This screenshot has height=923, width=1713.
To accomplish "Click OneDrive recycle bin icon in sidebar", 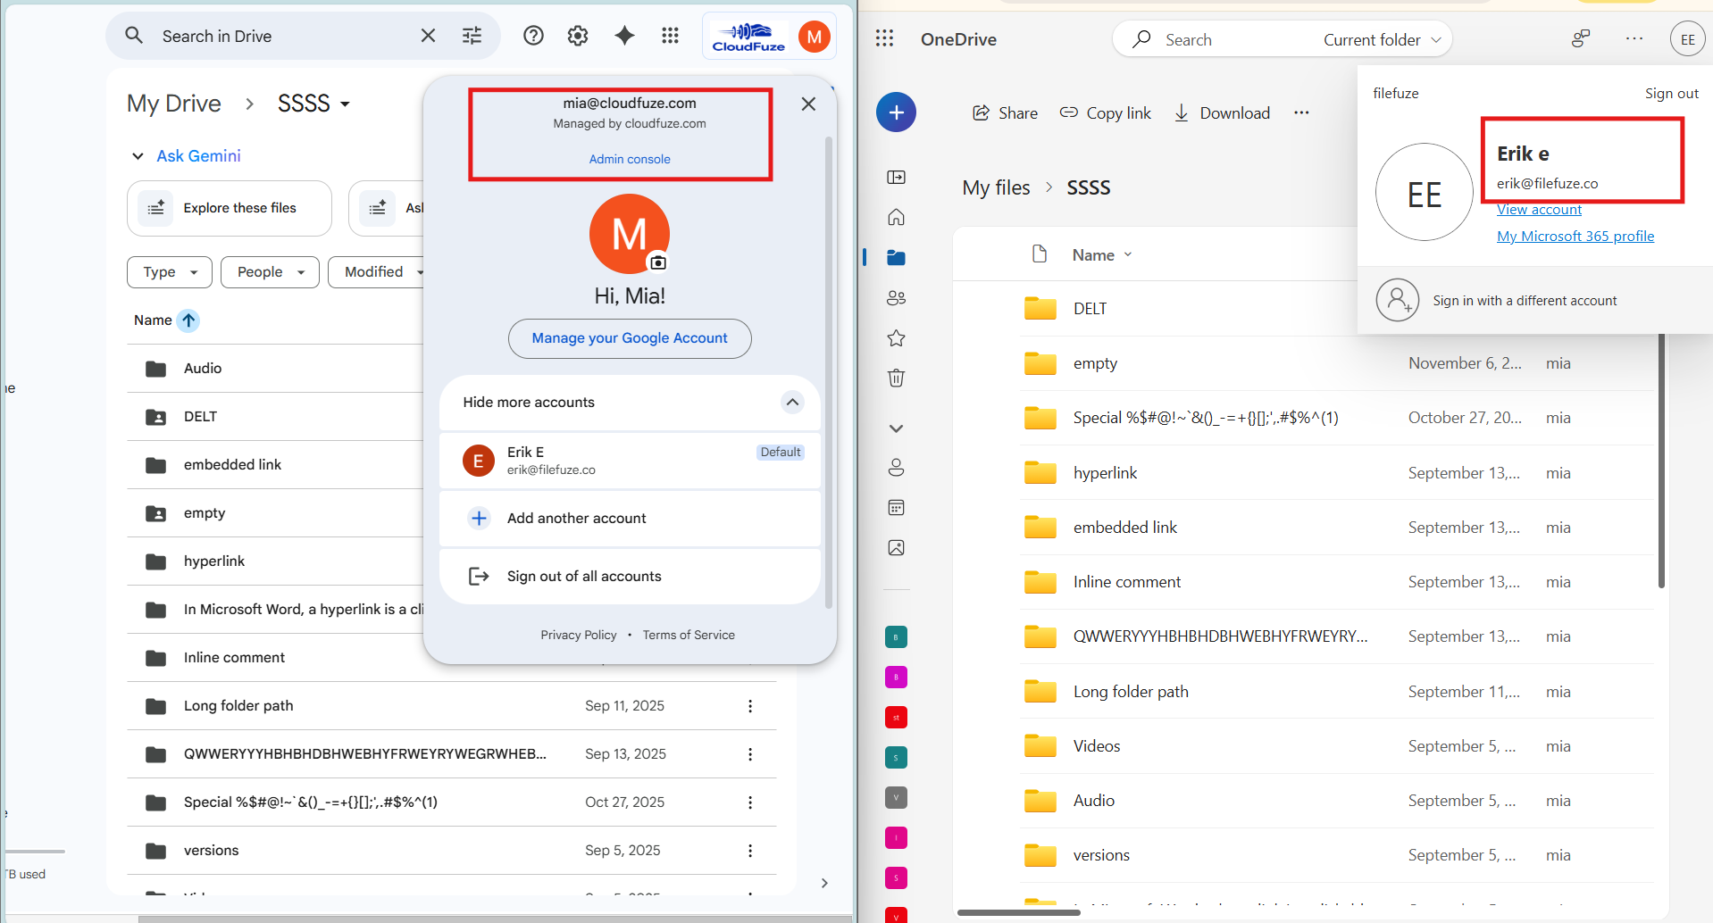I will pyautogui.click(x=896, y=378).
